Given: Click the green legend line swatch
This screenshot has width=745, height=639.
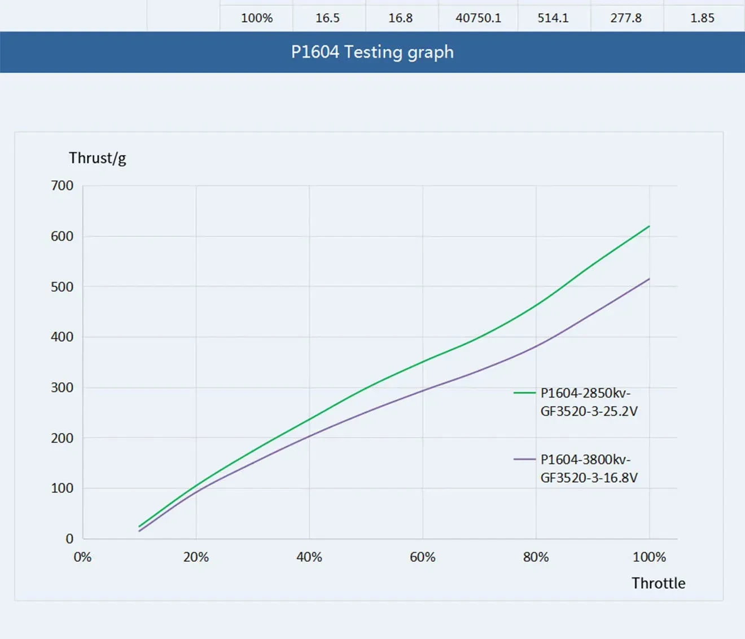Looking at the screenshot, I should point(524,393).
